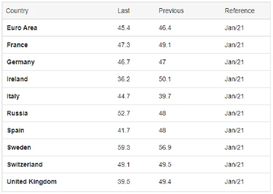Select United Kingdom's last value 39.5
The image size is (273, 194).
tap(124, 182)
